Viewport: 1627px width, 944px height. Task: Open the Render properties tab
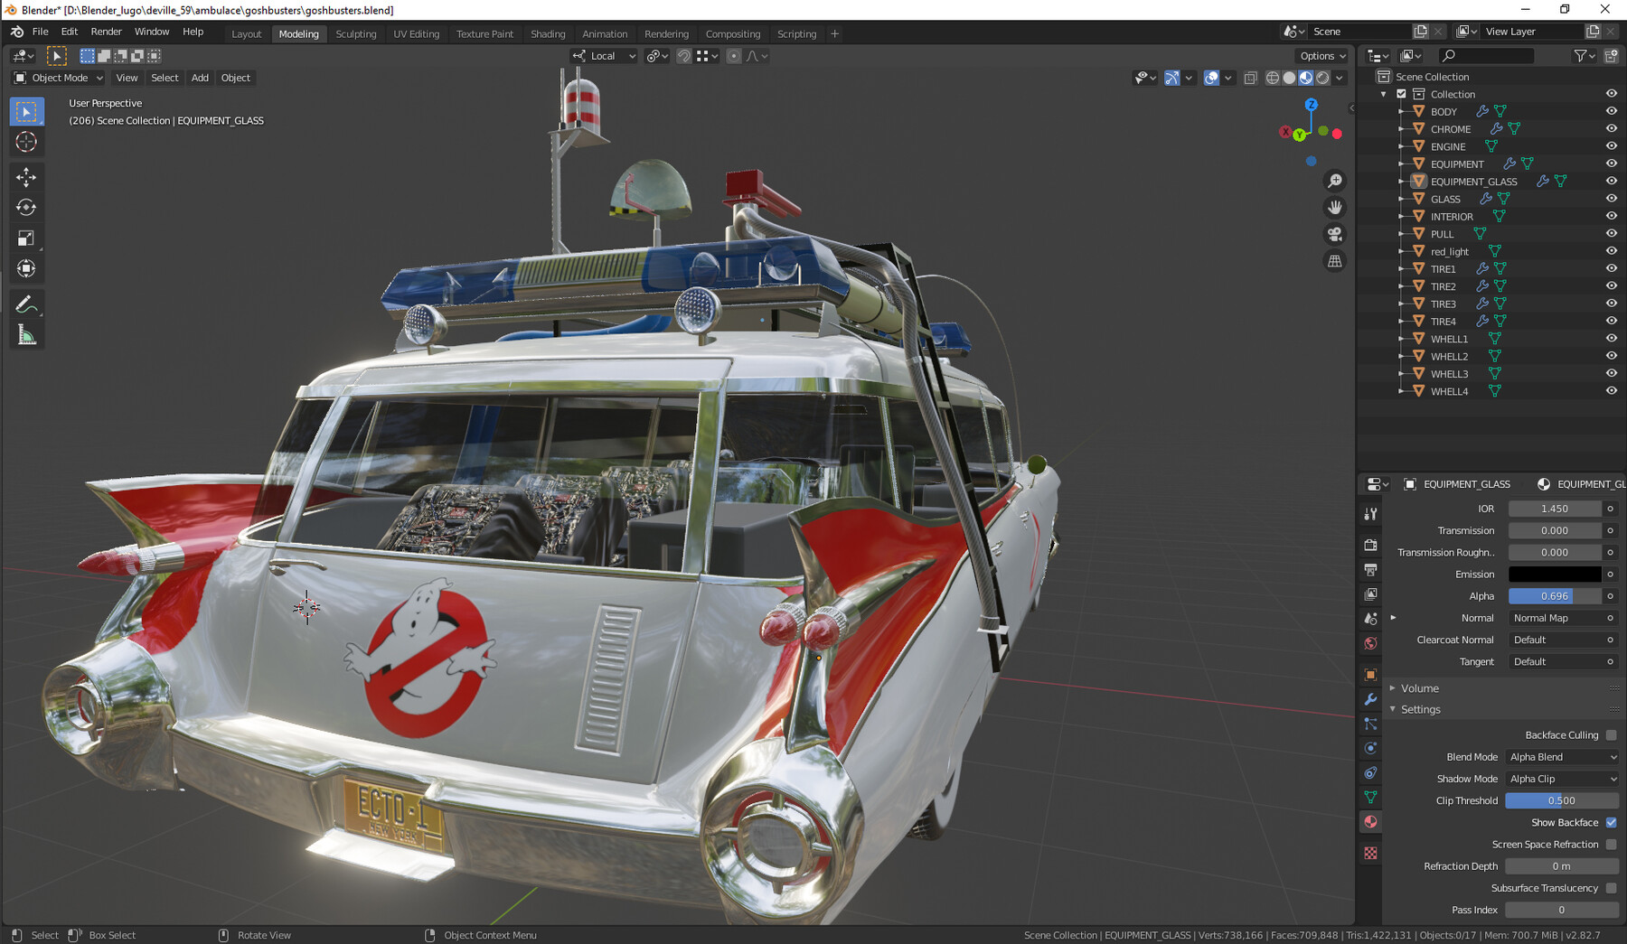pos(1370,545)
